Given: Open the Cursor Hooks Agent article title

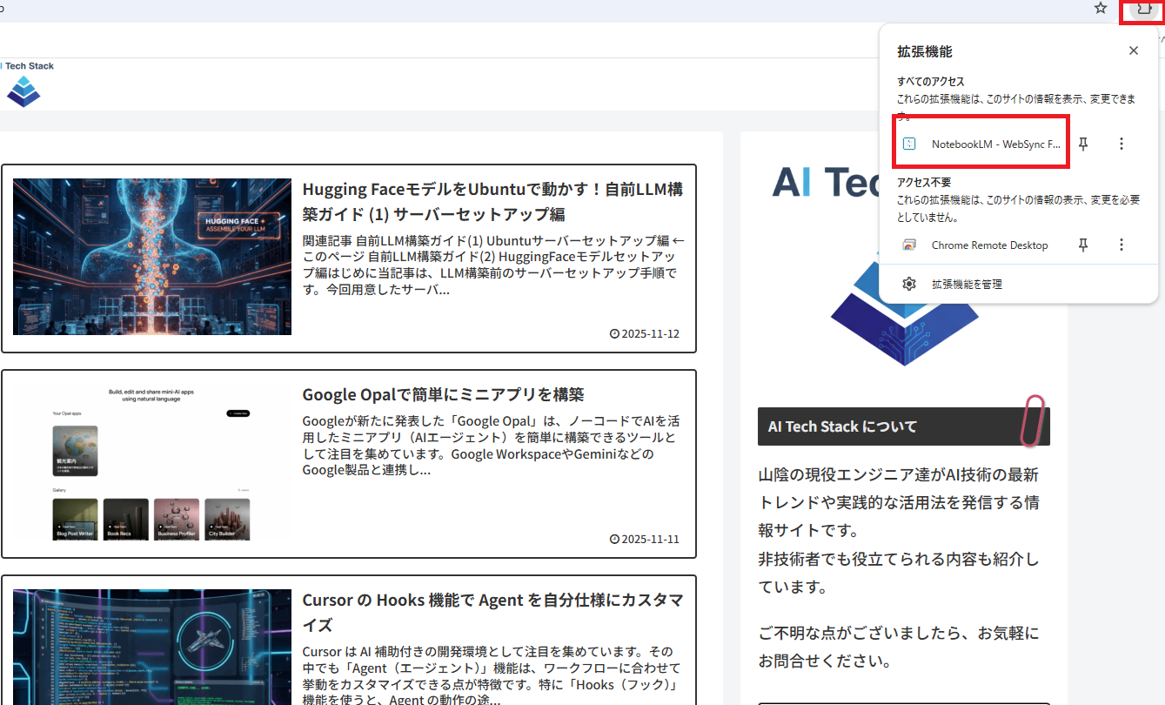Looking at the screenshot, I should point(492,613).
